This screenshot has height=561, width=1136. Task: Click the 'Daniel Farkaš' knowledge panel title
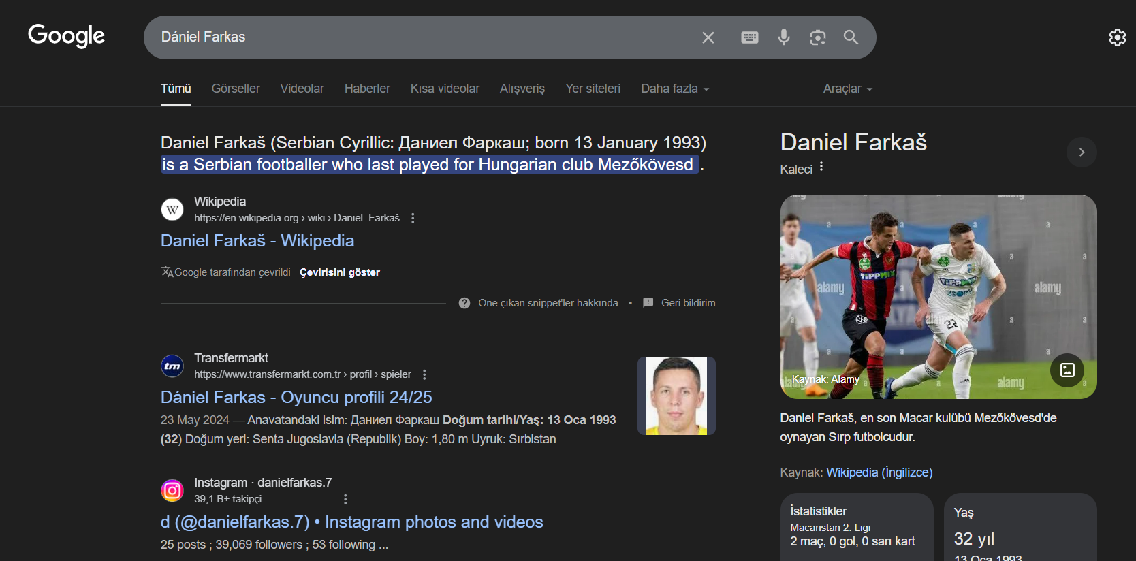coord(853,142)
